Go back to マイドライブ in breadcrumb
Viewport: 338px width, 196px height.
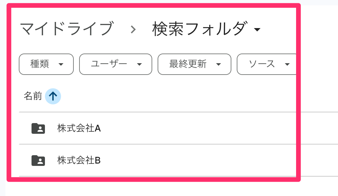click(66, 29)
